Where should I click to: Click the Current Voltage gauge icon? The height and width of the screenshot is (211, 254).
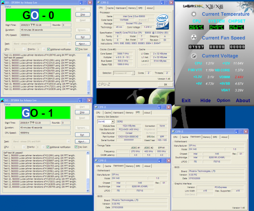coord(194,56)
